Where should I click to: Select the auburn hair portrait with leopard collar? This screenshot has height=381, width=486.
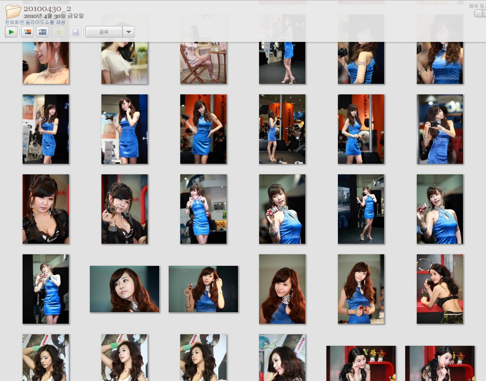(282, 289)
